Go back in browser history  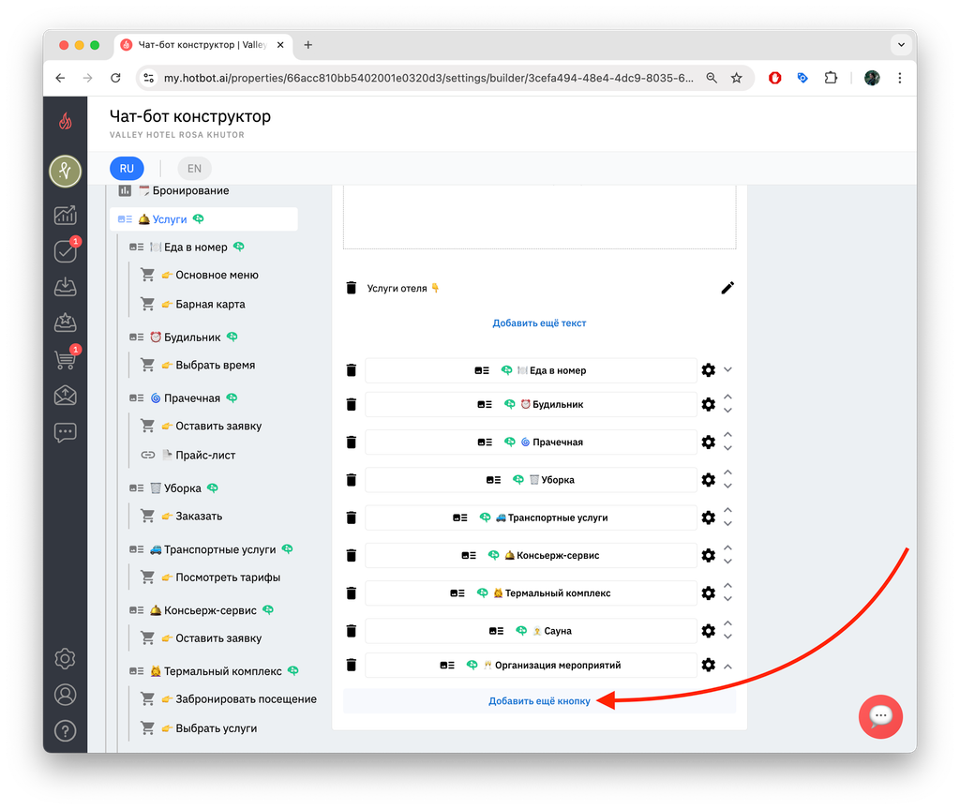[x=60, y=79]
